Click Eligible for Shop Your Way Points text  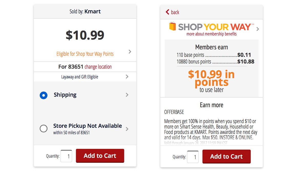pos(85,54)
